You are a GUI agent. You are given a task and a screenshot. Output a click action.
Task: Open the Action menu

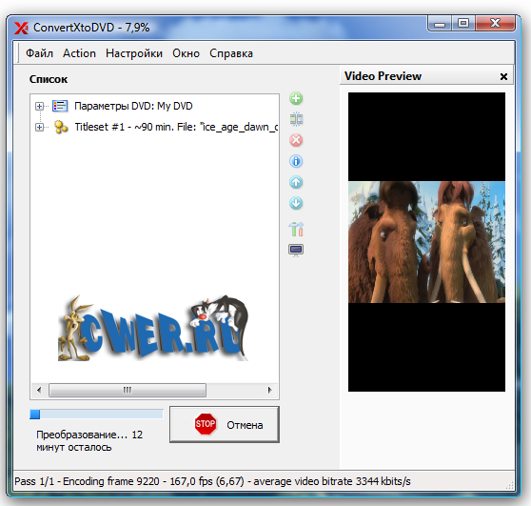coord(79,53)
